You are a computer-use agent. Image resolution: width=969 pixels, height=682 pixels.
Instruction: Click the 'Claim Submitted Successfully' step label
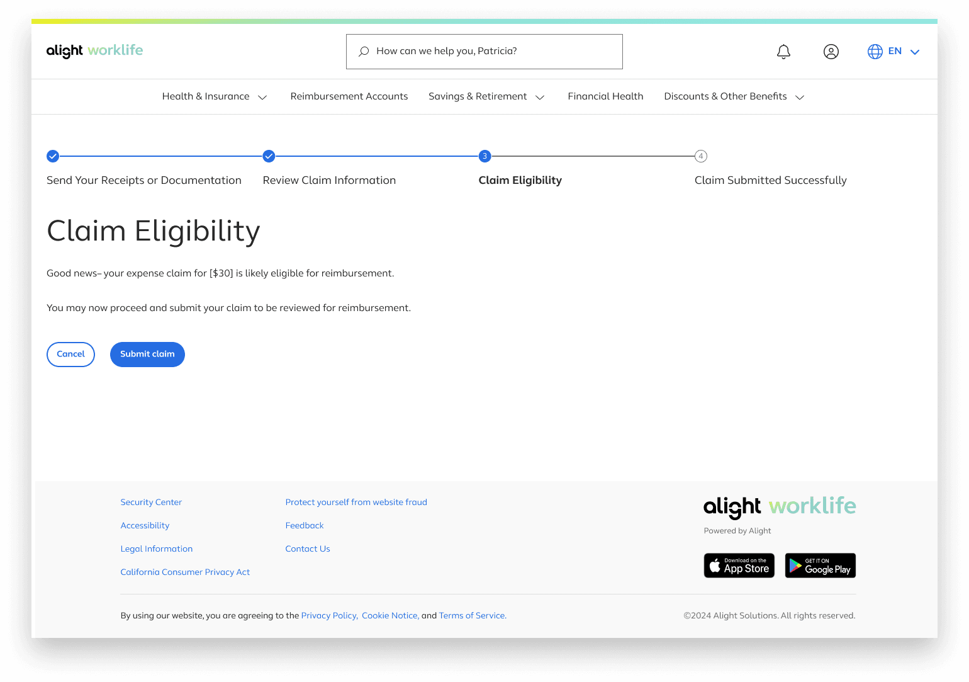(771, 181)
